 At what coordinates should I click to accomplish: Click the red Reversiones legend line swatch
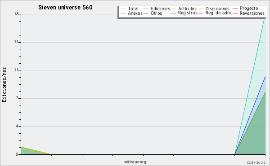pos(235,13)
